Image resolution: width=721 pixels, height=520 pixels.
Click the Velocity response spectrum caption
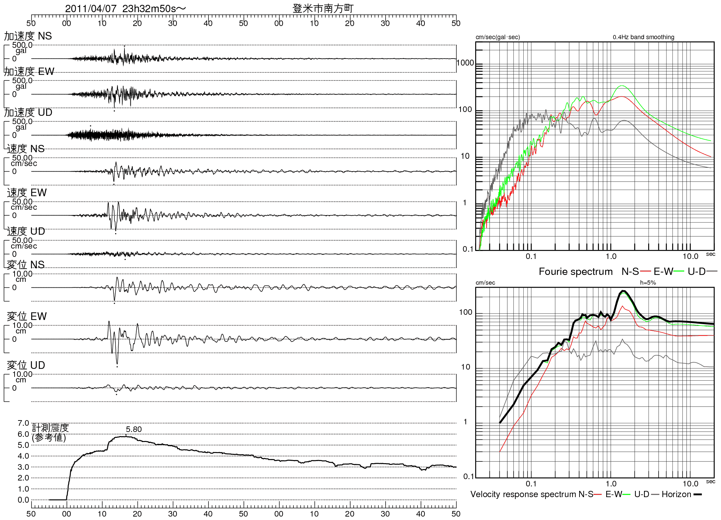(523, 494)
